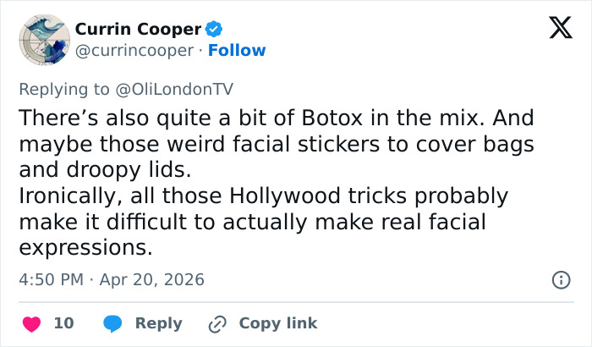Follow Currin Cooper
The image size is (592, 347).
point(237,51)
